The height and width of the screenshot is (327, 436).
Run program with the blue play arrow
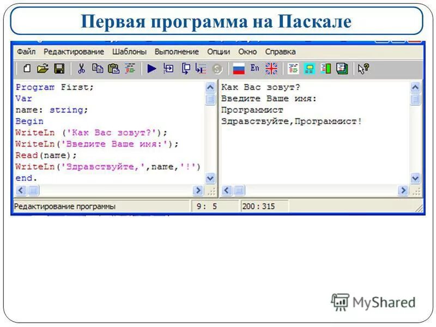152,69
